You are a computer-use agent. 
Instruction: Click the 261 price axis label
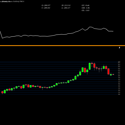click(x=119, y=65)
